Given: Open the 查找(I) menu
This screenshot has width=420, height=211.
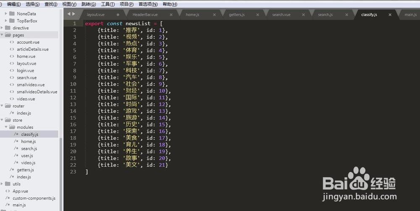Looking at the screenshot, I should (x=51, y=4).
